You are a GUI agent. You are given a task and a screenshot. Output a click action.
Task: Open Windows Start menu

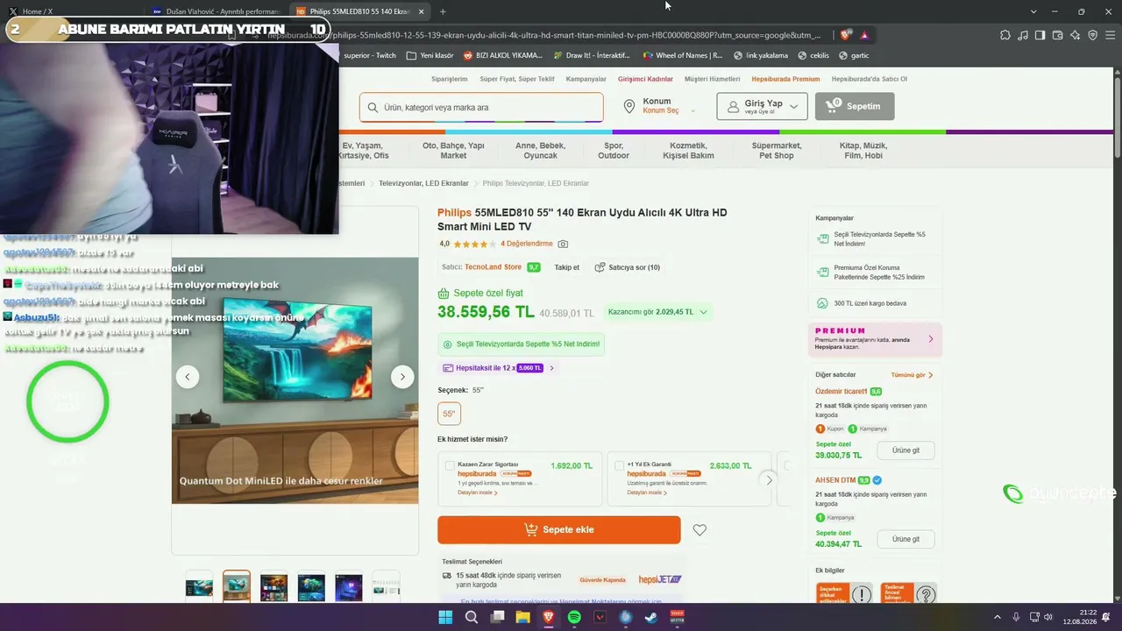point(445,618)
